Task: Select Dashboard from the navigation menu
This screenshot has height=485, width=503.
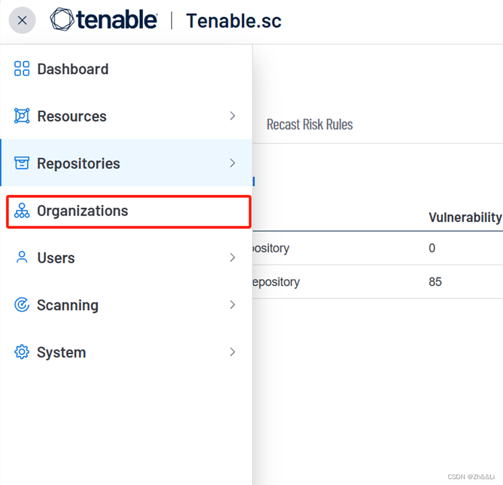Action: tap(73, 69)
